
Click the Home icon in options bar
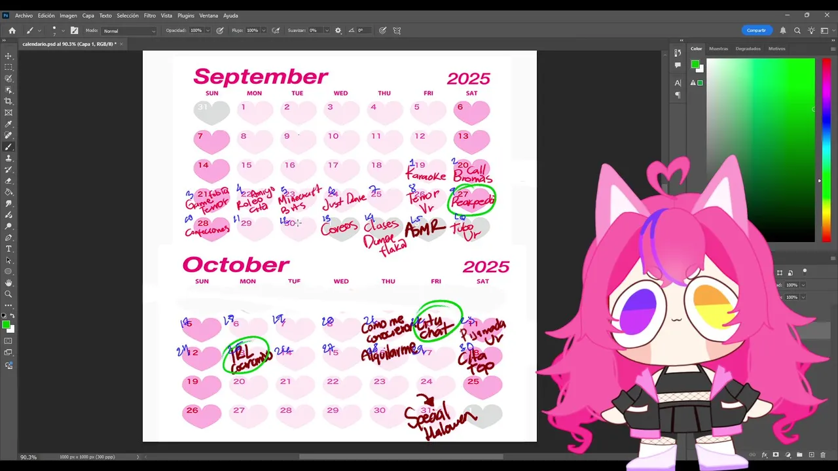[x=12, y=30]
